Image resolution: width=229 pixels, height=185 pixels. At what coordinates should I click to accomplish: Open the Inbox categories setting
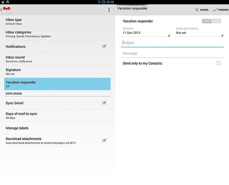(57, 34)
